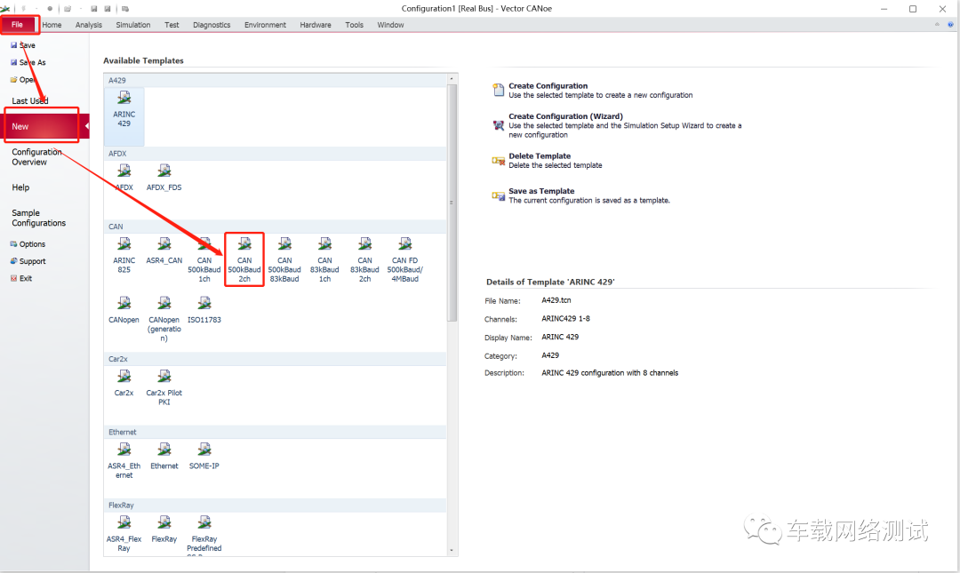Choose the CAN 83kBaud 2ch template
This screenshot has width=960, height=573.
pos(365,259)
